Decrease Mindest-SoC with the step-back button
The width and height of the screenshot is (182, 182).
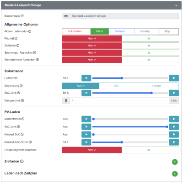coord(86,135)
